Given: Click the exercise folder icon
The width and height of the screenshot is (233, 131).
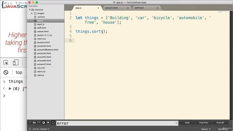Looking at the screenshot, I should pos(33,10).
